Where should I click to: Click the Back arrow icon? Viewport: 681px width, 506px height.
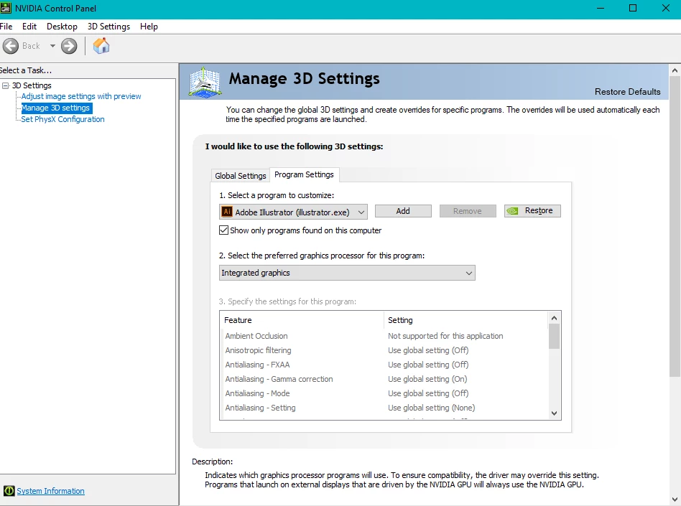click(x=11, y=46)
